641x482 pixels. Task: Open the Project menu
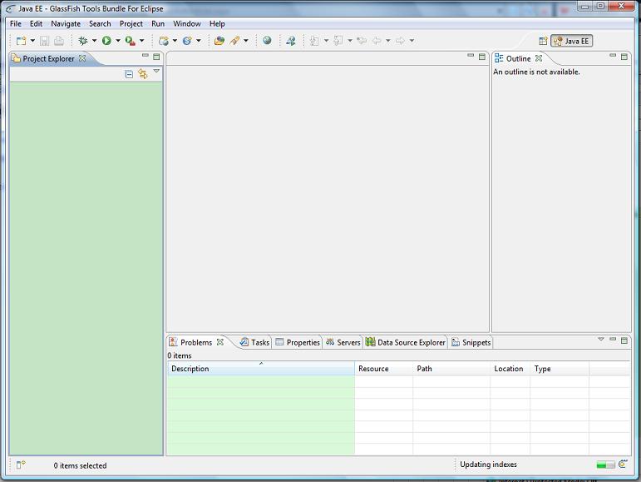[x=131, y=24]
